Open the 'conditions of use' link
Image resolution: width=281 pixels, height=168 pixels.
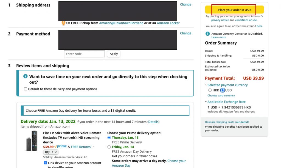pos(246,20)
